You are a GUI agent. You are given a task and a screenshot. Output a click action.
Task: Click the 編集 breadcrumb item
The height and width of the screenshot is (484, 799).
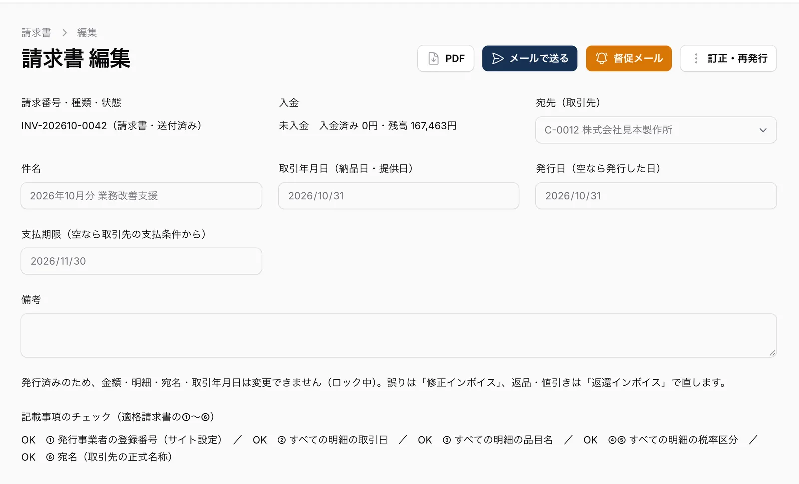coord(87,33)
